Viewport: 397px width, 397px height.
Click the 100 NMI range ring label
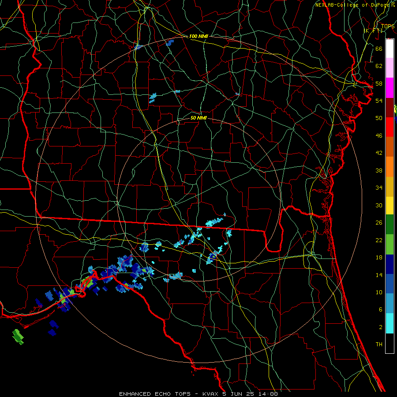coord(198,37)
